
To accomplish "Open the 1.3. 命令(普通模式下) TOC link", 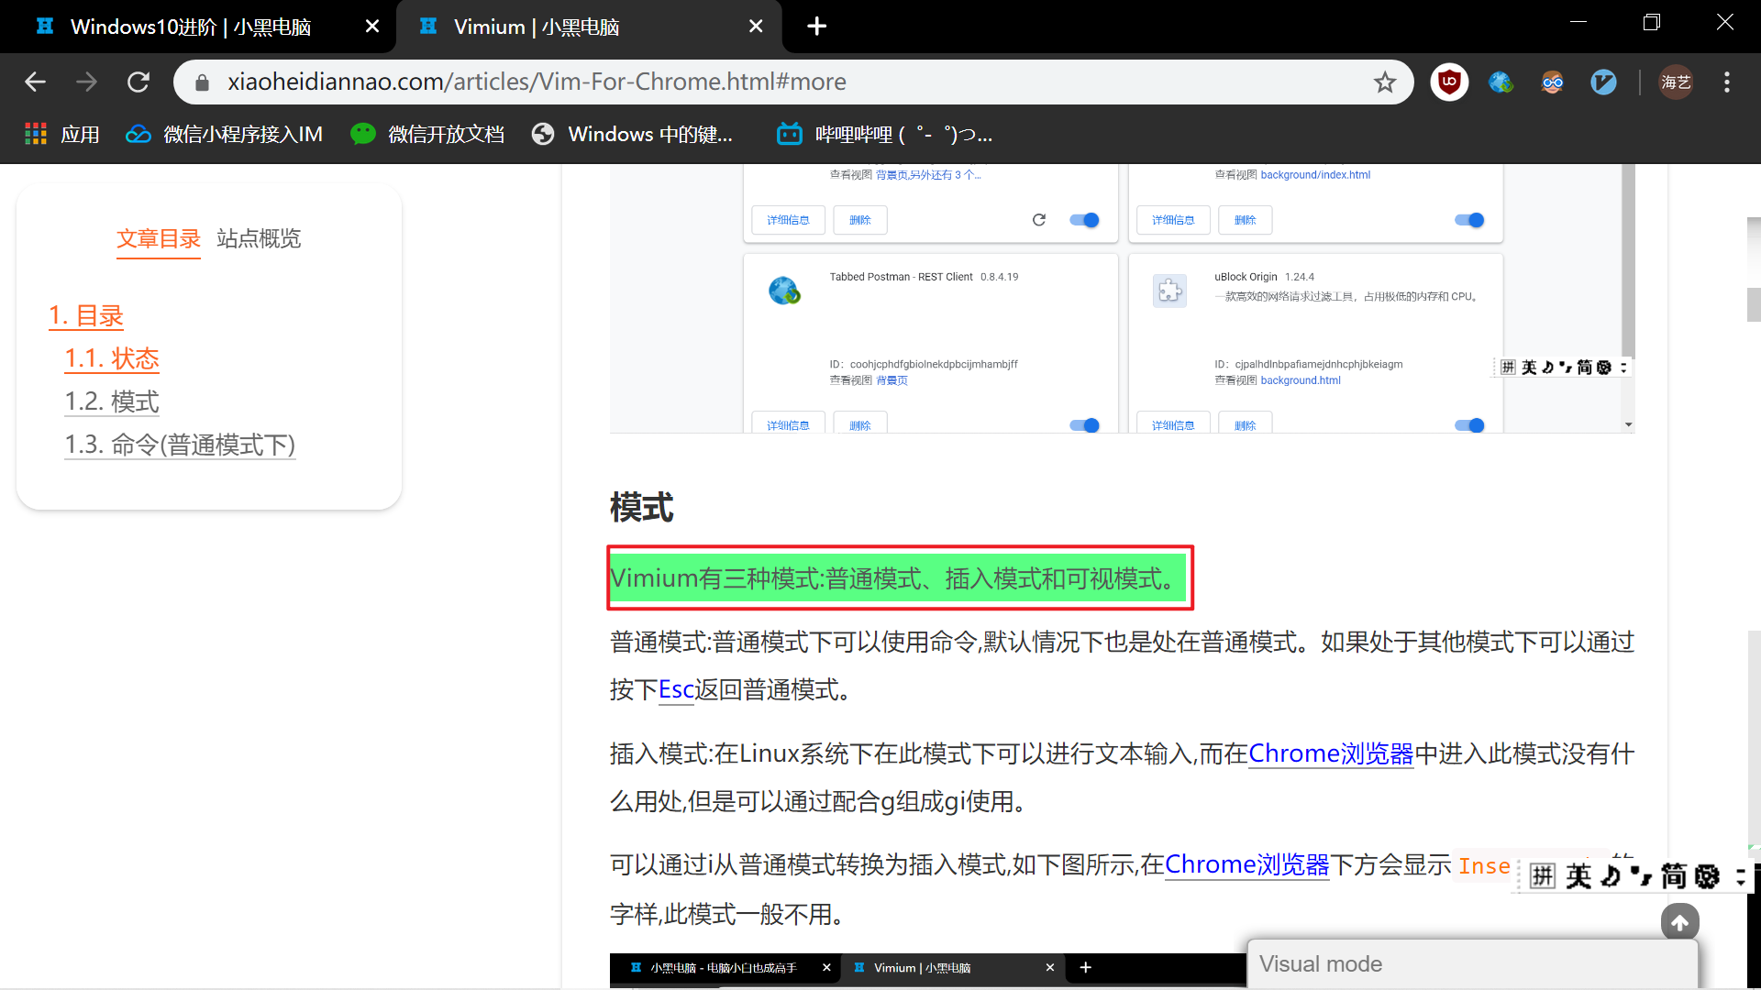I will tap(180, 445).
